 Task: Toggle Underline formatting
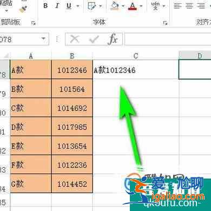point(69,6)
